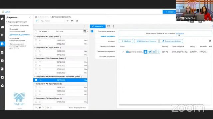Click the file chooser link in the drop area
The width and height of the screenshot is (213, 119).
click(x=180, y=33)
